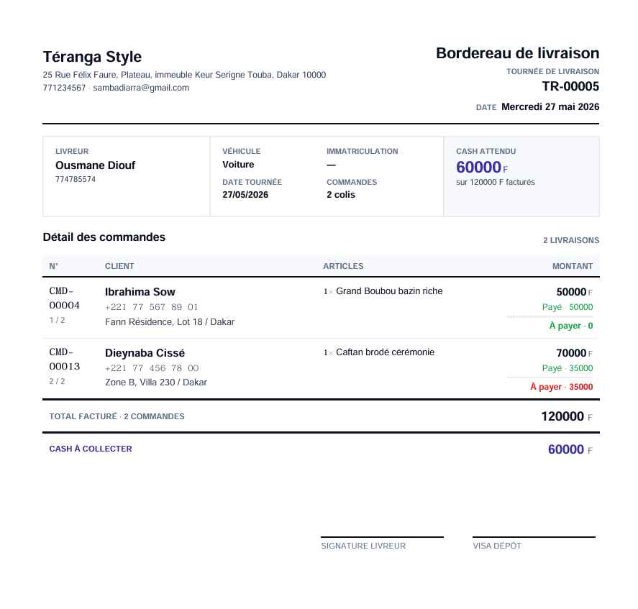The width and height of the screenshot is (638, 609).
Task: Click client name Ibrahima Sow
Action: click(140, 292)
